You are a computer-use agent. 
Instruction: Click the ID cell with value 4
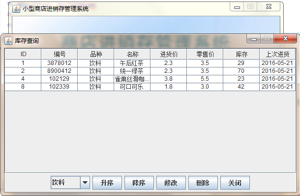pos(23,79)
